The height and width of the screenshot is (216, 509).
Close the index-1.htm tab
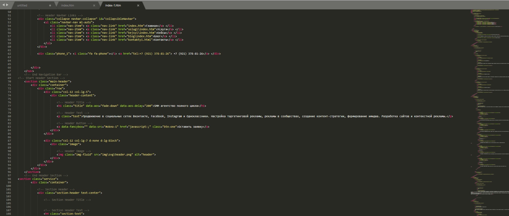(138, 5)
